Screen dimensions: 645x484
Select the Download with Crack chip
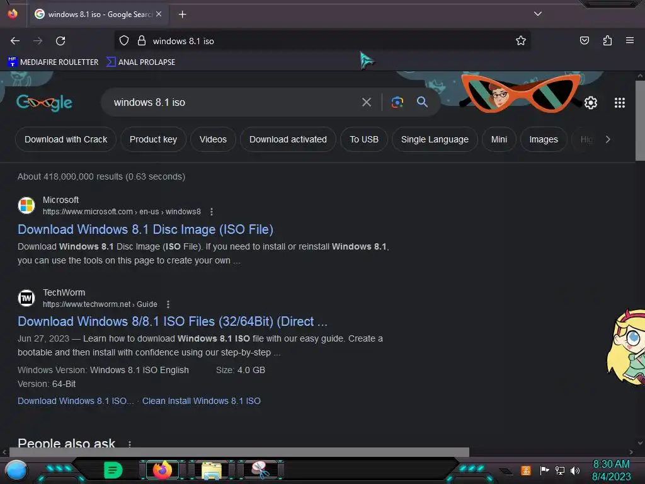tap(66, 139)
